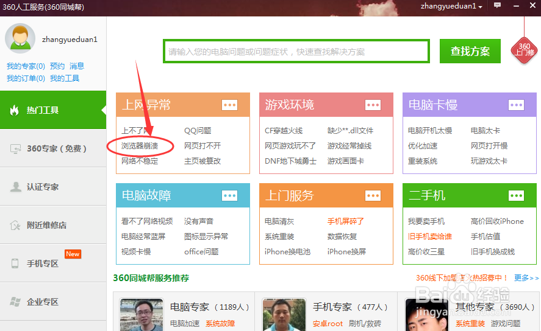Select the 企业专区 sidebar tab
The image size is (541, 331).
tap(53, 302)
